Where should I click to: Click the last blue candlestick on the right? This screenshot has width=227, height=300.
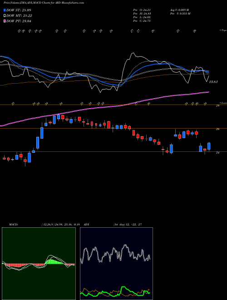(x=209, y=146)
